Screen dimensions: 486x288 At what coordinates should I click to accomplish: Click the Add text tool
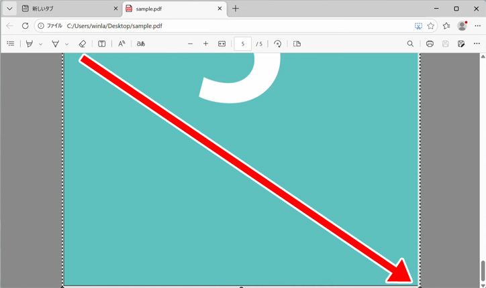point(102,44)
